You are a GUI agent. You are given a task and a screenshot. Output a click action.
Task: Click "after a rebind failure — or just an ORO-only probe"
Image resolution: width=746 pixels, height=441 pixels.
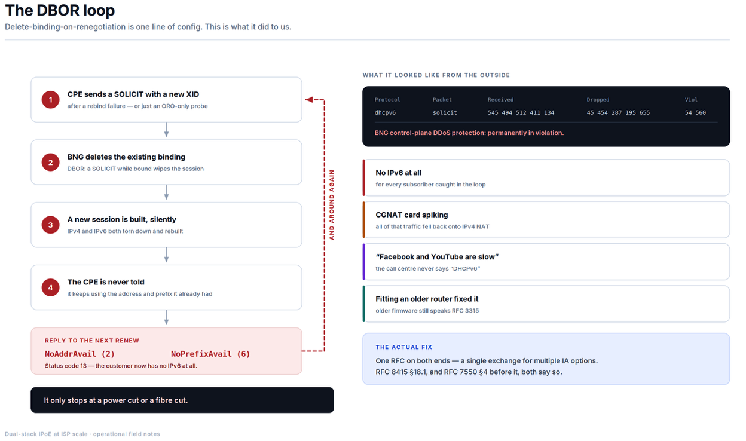click(137, 106)
